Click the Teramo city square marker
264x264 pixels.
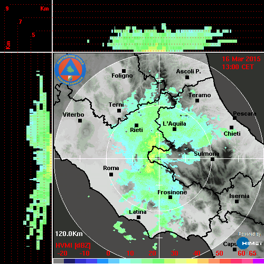(197, 101)
